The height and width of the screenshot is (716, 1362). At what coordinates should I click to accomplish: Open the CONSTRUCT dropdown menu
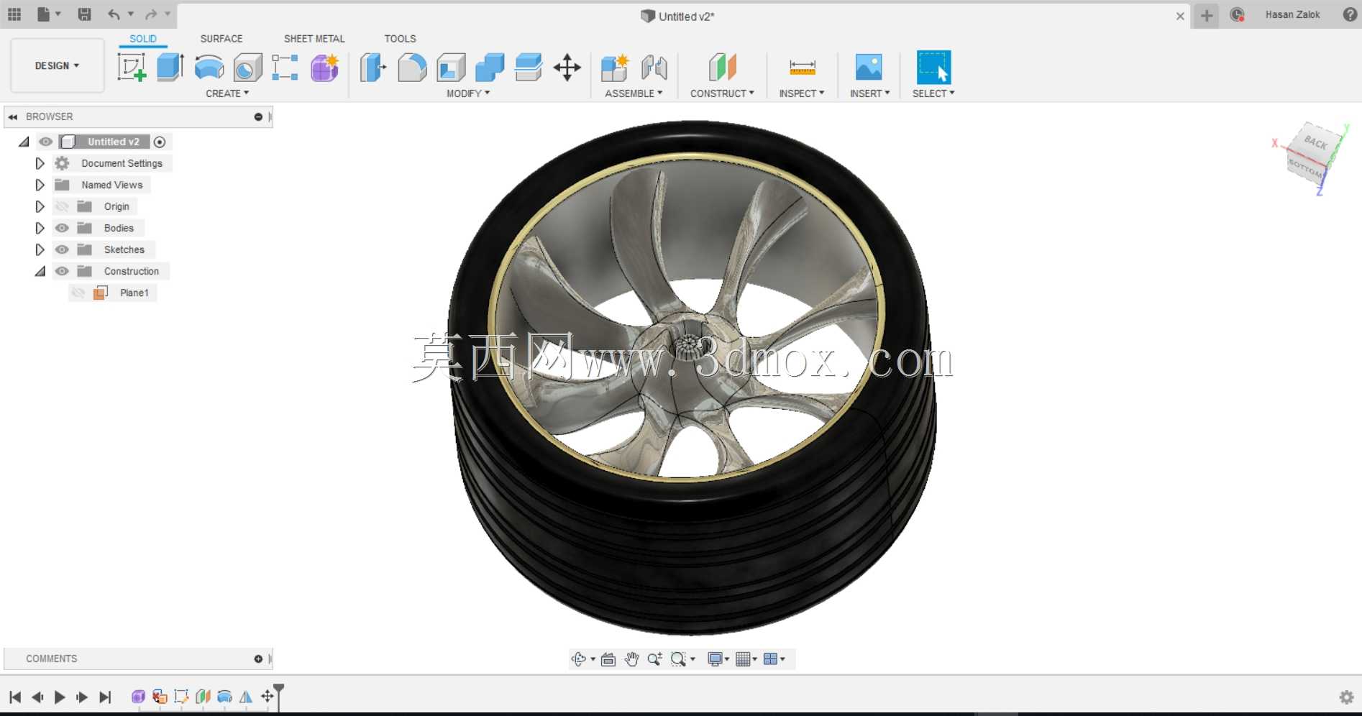722,93
